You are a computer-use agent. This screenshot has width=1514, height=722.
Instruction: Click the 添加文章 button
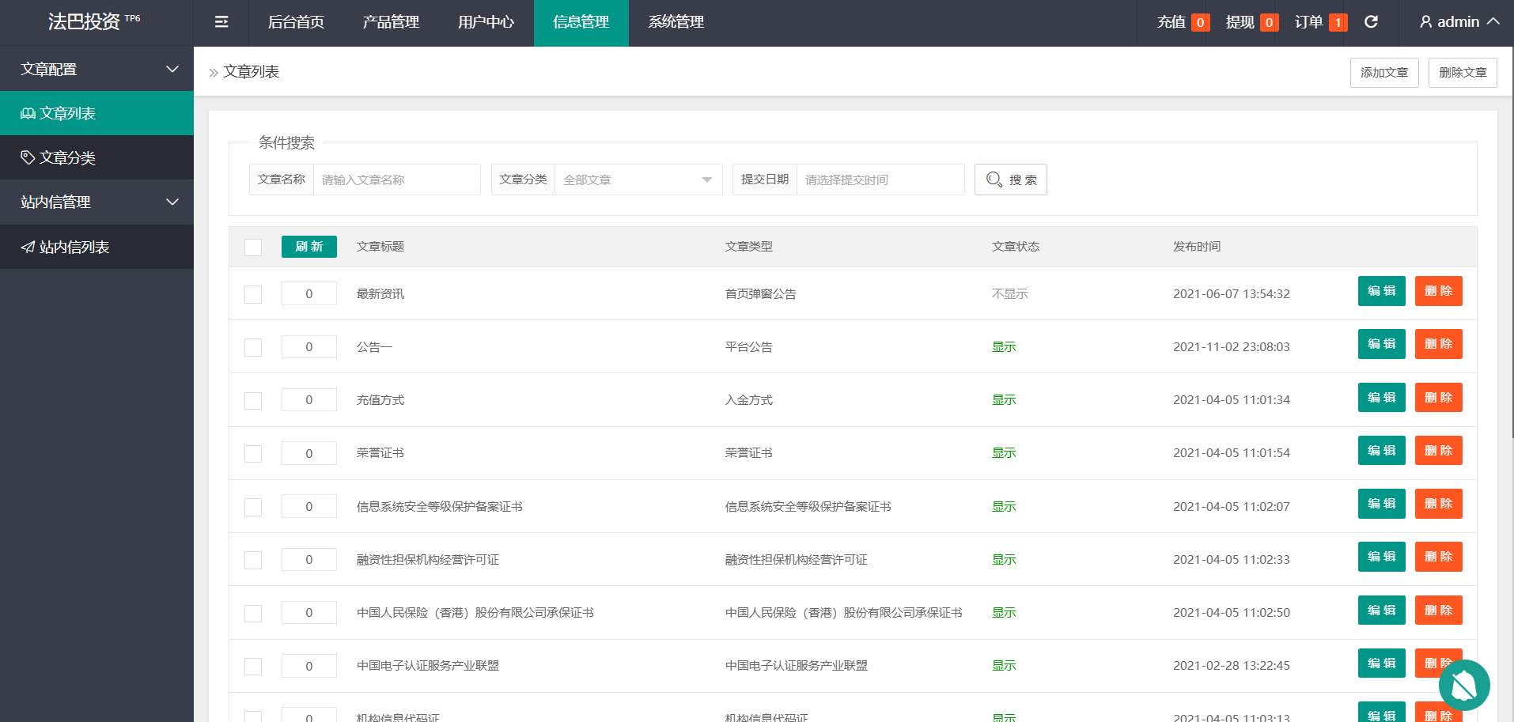click(1383, 73)
